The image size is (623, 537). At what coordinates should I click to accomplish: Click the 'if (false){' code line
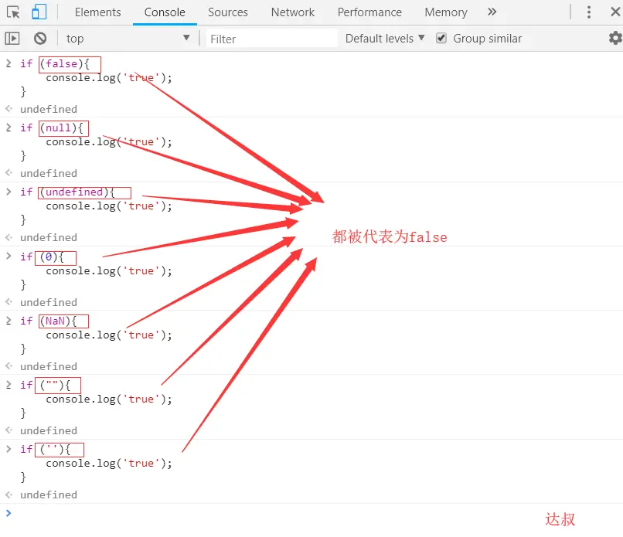(55, 63)
